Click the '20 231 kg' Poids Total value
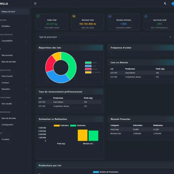Image resolution: width=174 pixels, height=174 pixels. pos(52,24)
